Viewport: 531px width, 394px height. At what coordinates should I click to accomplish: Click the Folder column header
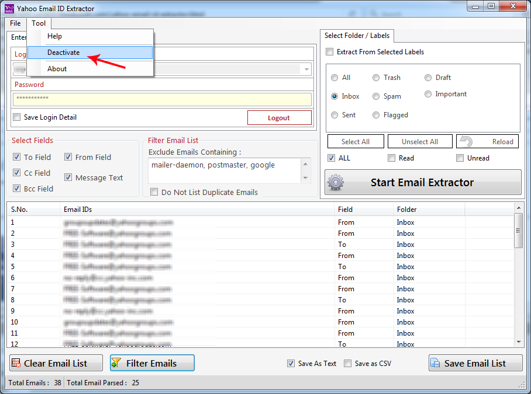429,210
